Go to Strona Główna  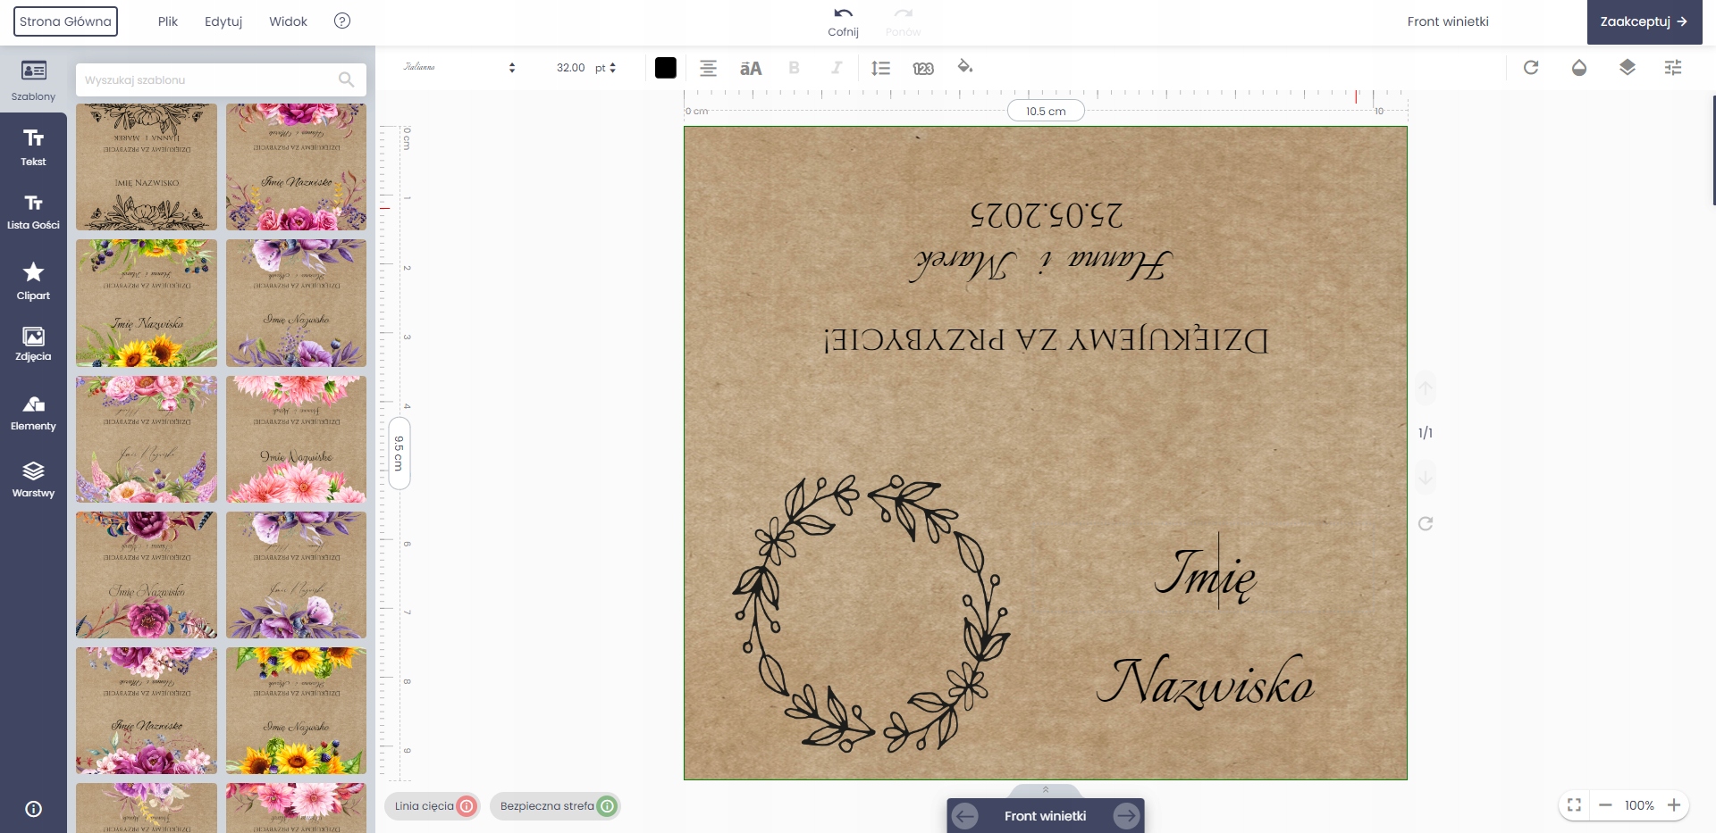[65, 21]
